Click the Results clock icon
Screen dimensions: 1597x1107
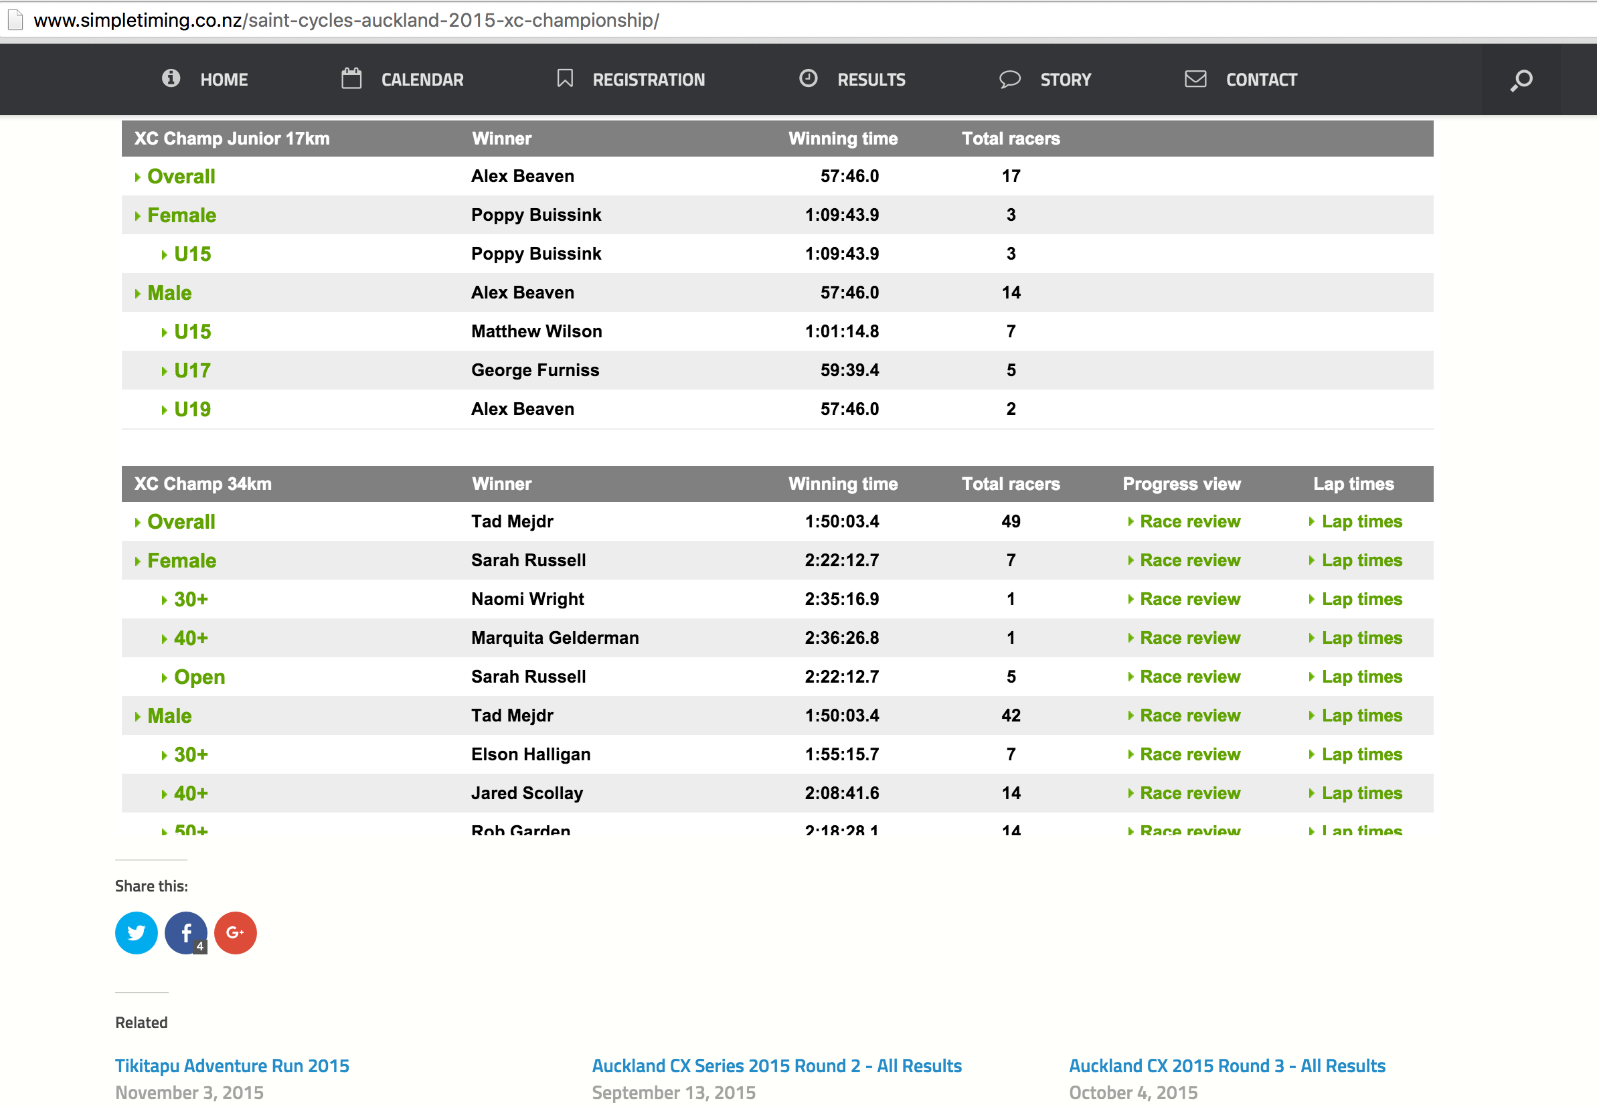pyautogui.click(x=808, y=78)
